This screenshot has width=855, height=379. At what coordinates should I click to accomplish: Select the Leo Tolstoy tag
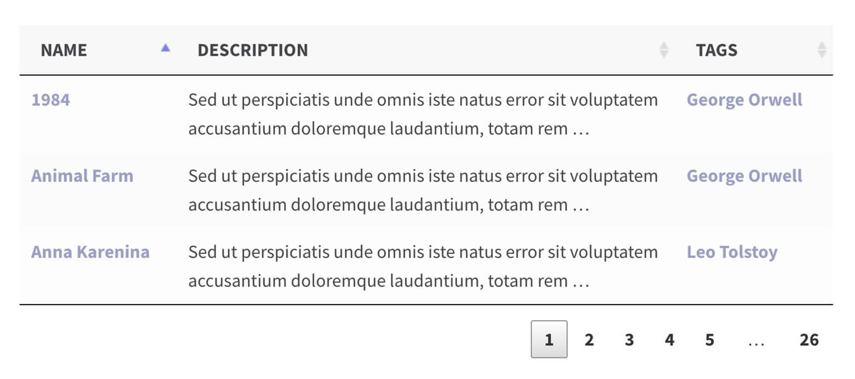point(732,252)
